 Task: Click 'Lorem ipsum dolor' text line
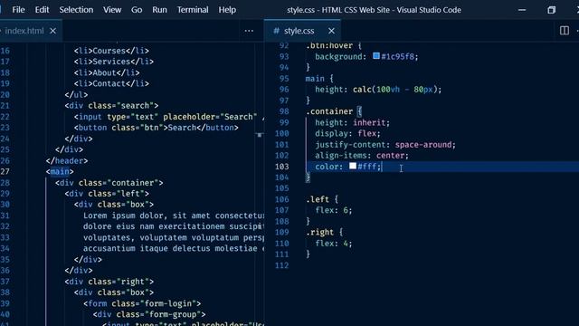(174, 216)
